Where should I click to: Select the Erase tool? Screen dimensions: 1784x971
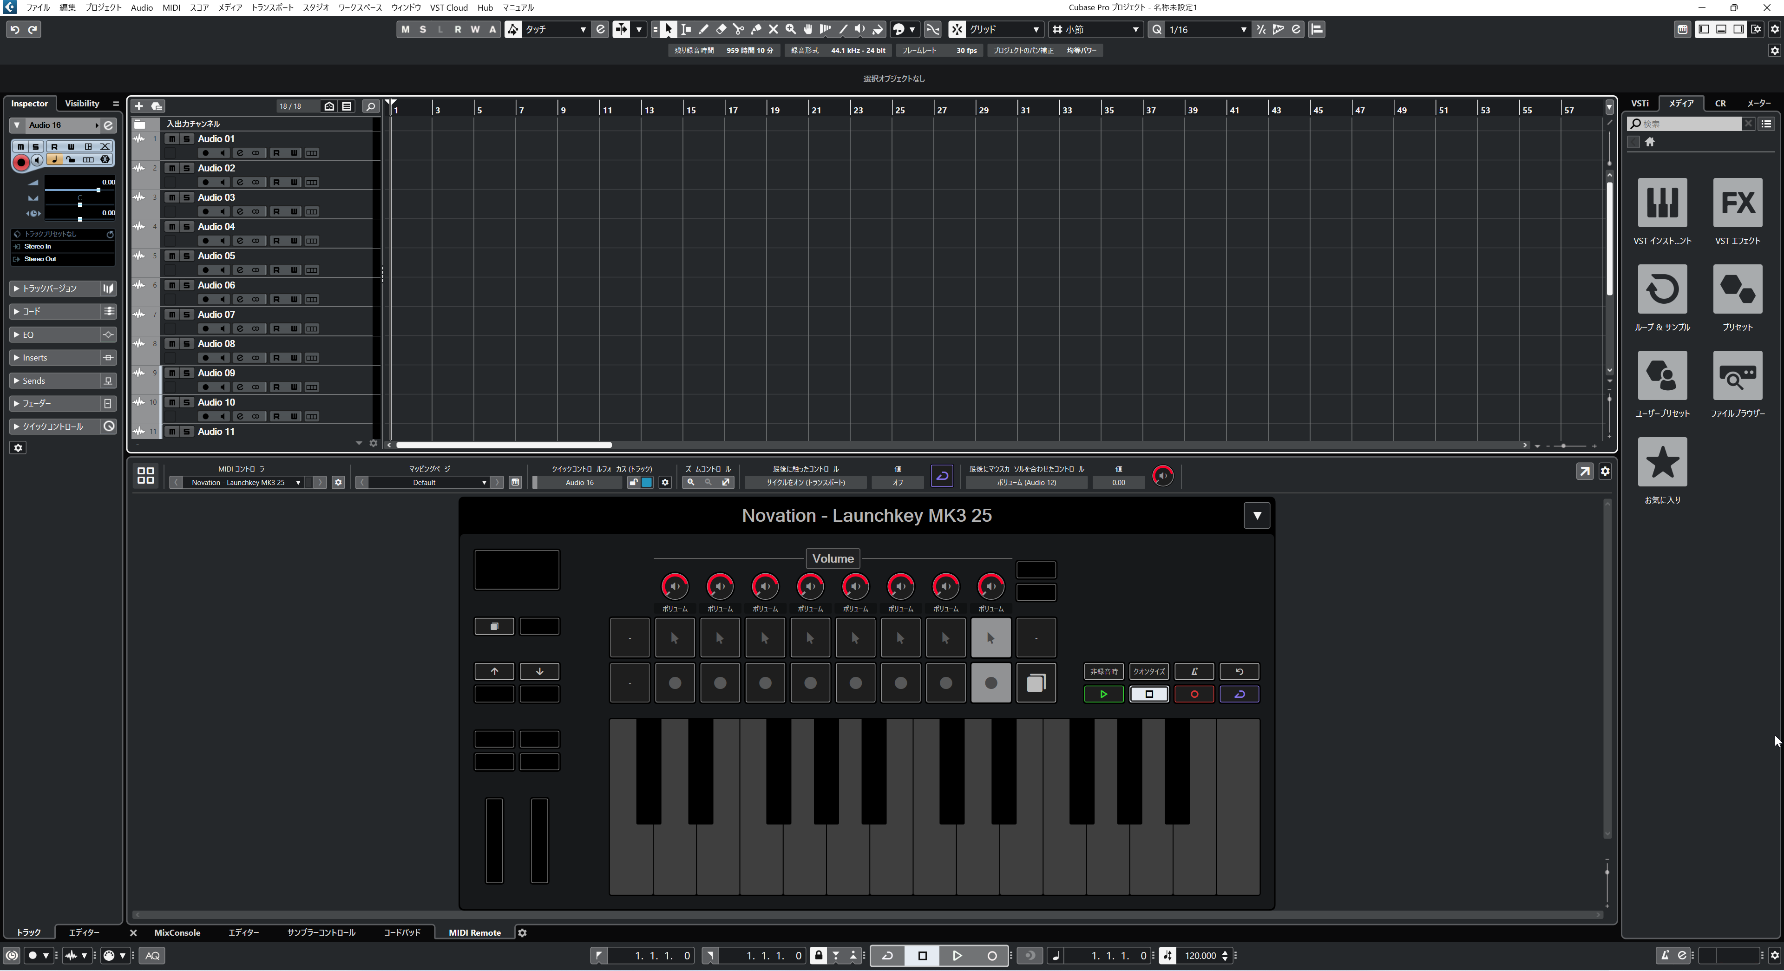click(x=721, y=29)
